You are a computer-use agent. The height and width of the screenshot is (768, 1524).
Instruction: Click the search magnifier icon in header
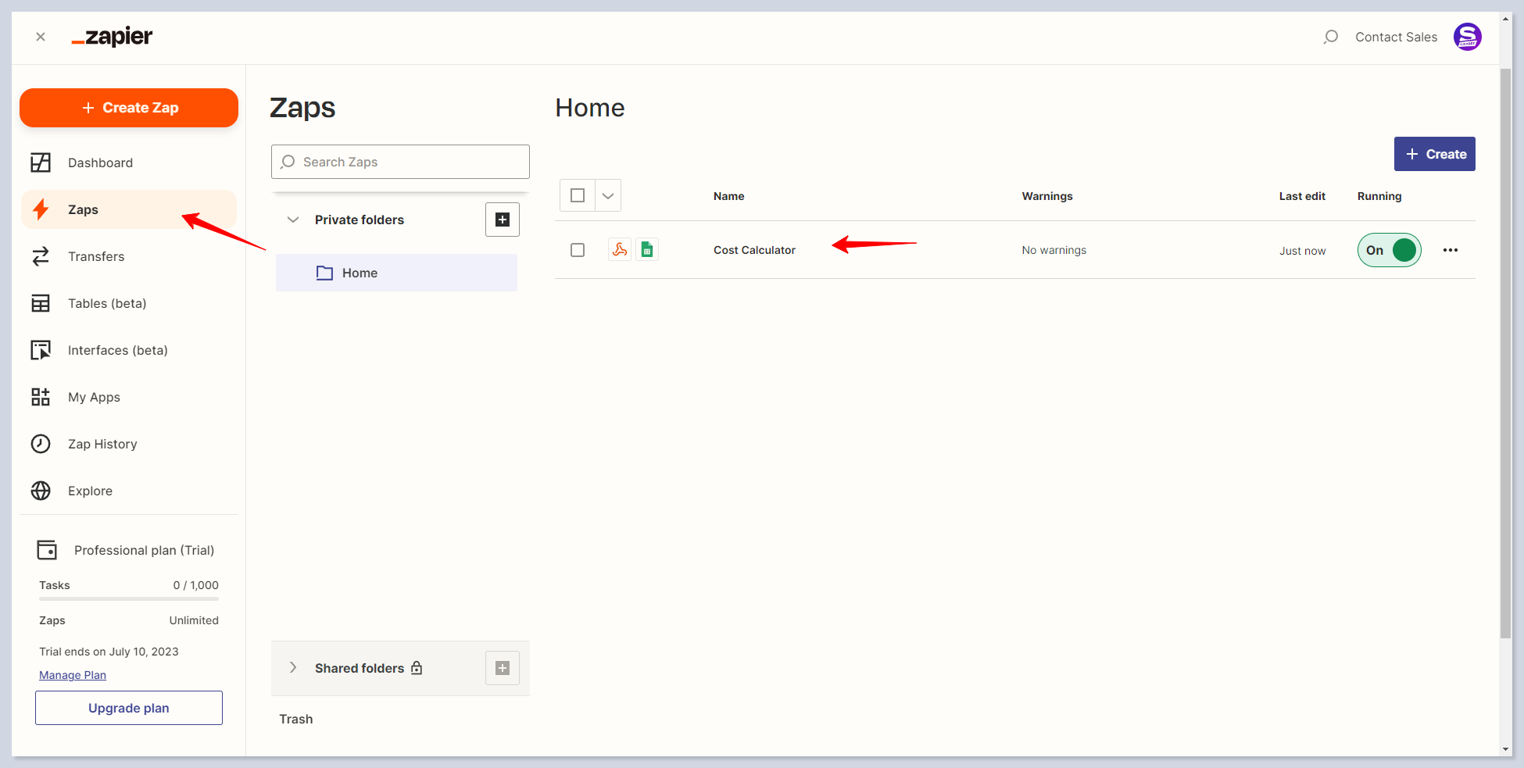pyautogui.click(x=1330, y=37)
